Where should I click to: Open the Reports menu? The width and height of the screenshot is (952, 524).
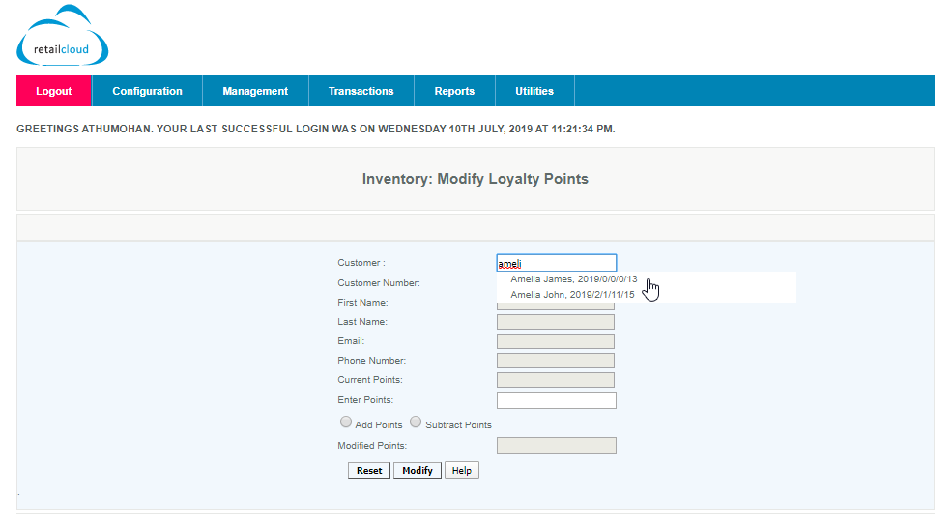tap(454, 91)
